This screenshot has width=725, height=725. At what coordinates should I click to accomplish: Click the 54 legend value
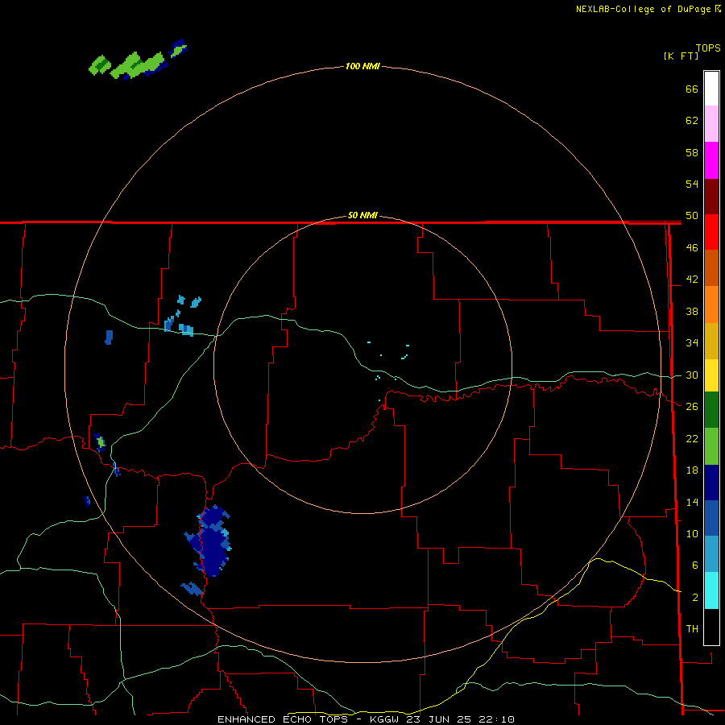click(692, 184)
